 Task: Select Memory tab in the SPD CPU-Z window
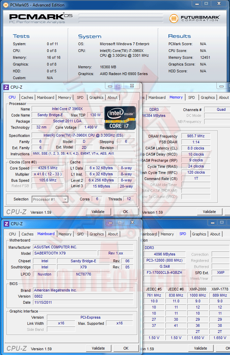tap(167, 234)
